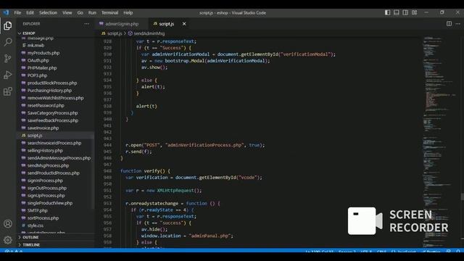Open mk.mwb in the explorer
Viewport: 464px width, 261px height.
tap(36, 45)
